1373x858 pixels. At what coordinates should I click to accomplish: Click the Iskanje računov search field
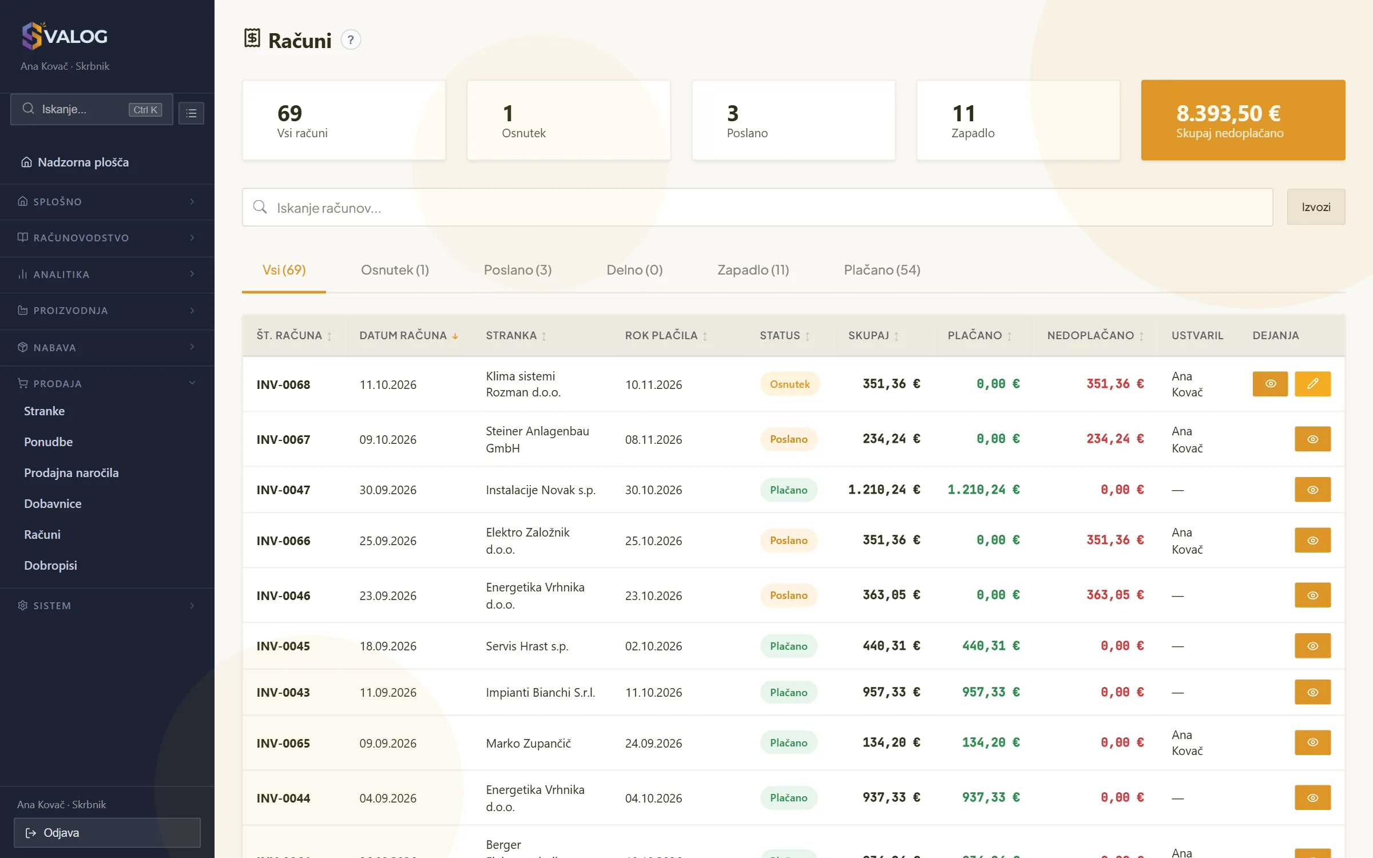coord(757,208)
